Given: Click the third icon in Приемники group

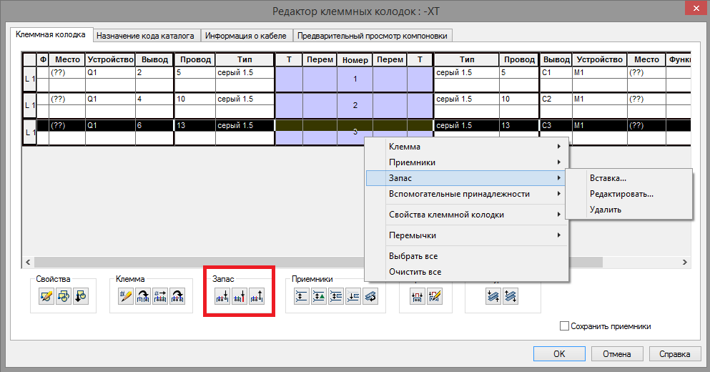Looking at the screenshot, I should pos(336,296).
